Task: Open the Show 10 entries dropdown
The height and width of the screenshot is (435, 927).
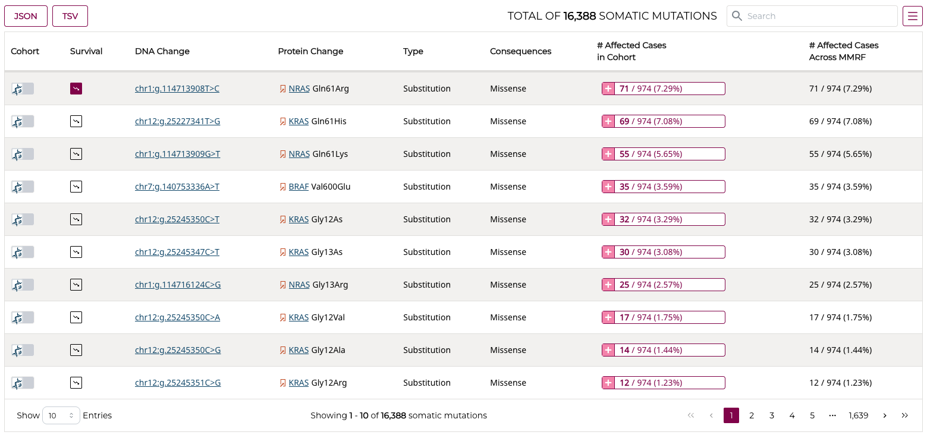Action: tap(61, 415)
